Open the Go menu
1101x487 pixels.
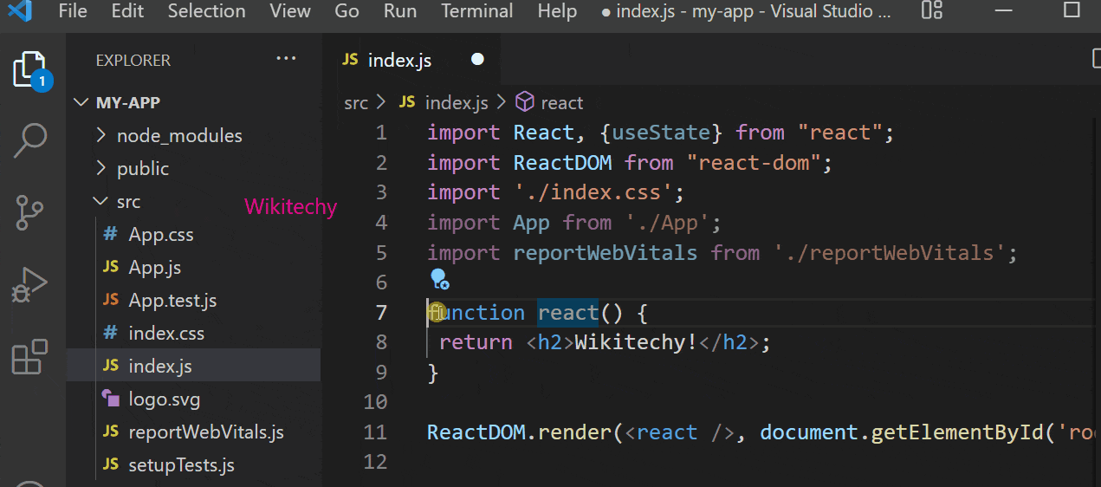[347, 11]
